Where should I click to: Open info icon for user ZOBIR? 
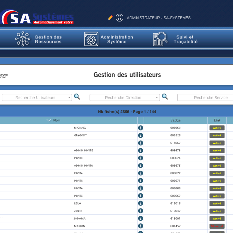tap(141, 211)
